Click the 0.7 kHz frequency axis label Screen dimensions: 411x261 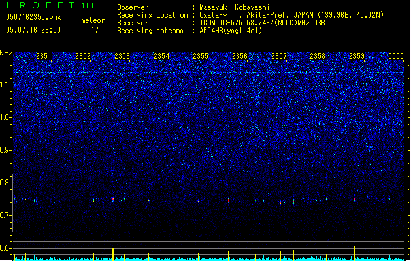point(6,215)
